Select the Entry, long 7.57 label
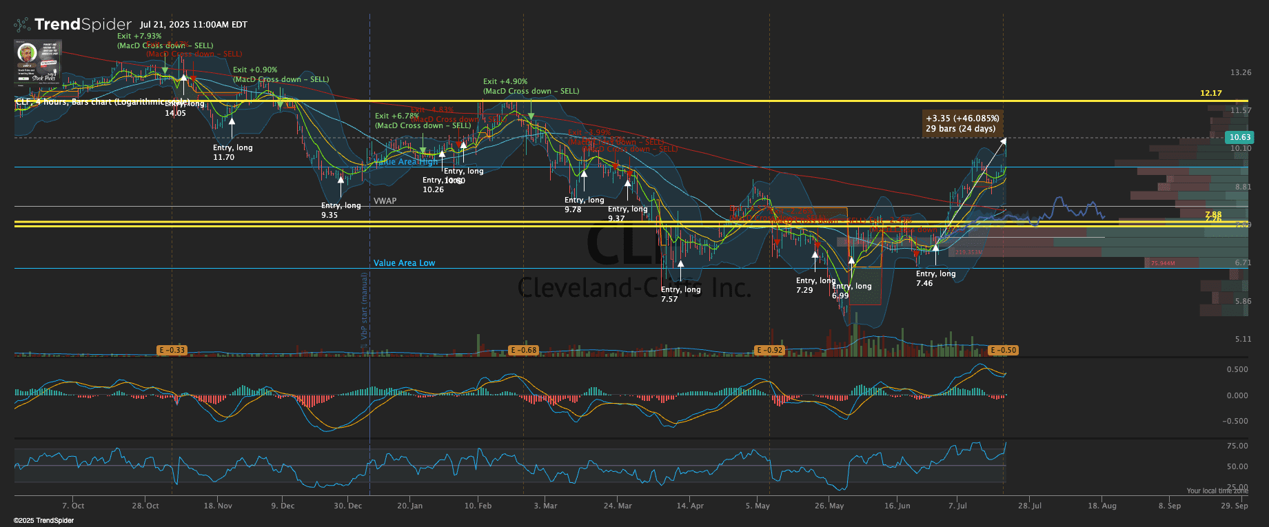1269x527 pixels. (x=681, y=294)
